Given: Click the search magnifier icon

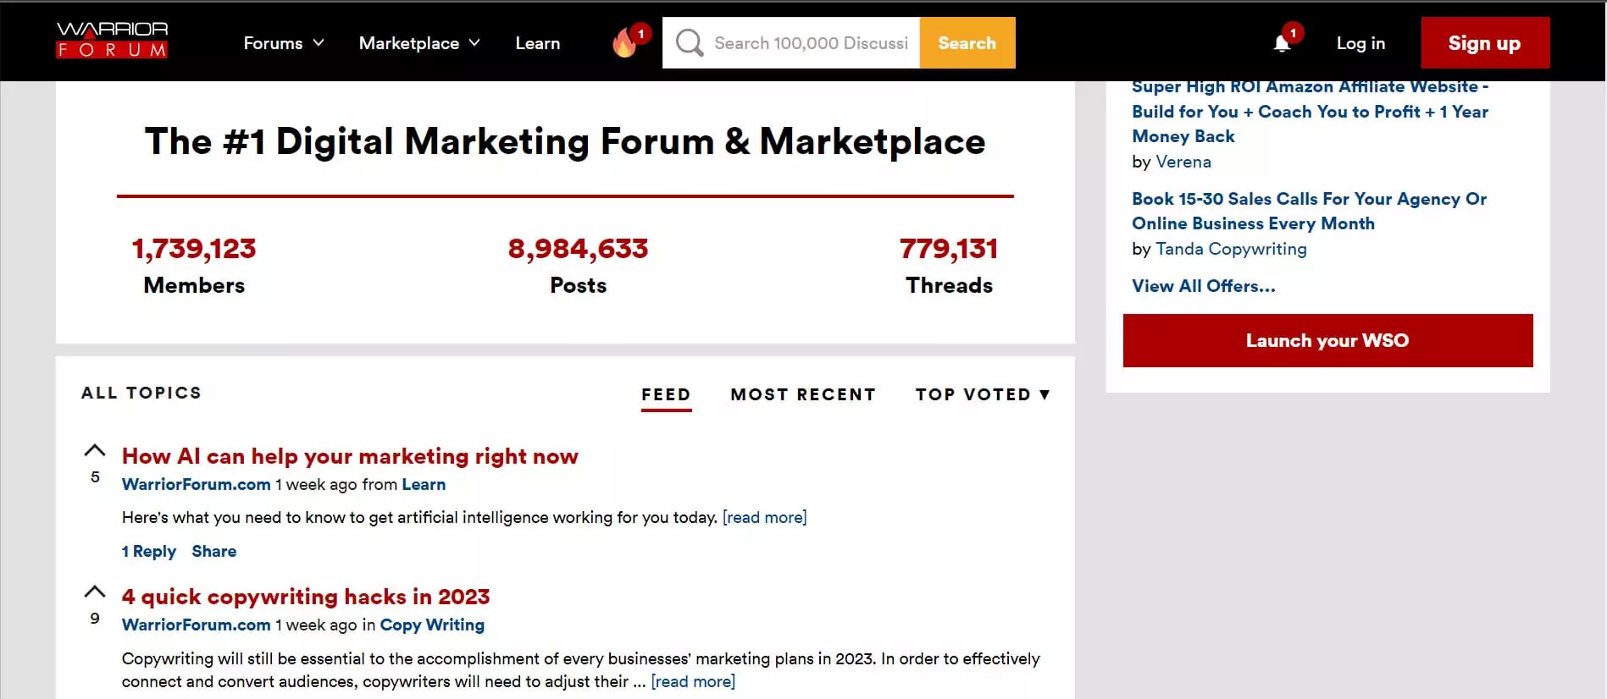Looking at the screenshot, I should (688, 42).
